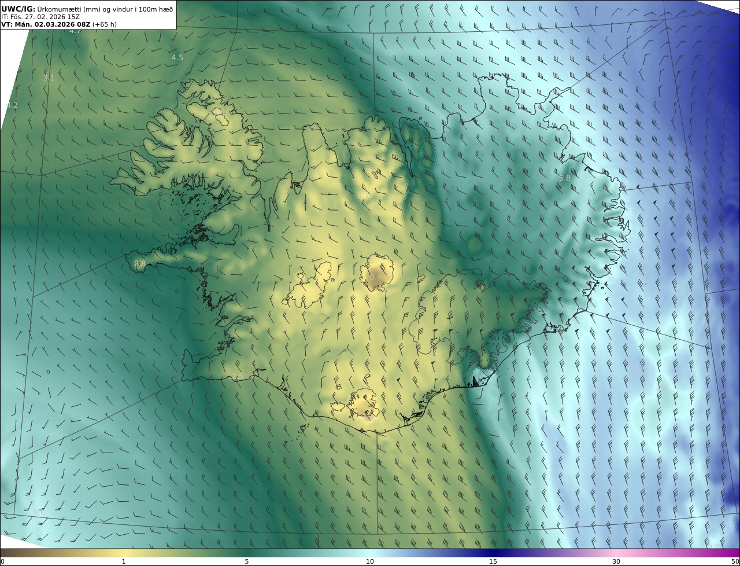Click the colorbar tick label '5'
Viewport: 740px width, 566px height.
tap(247, 561)
